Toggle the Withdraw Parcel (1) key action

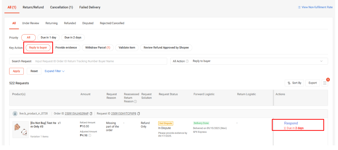pos(98,48)
